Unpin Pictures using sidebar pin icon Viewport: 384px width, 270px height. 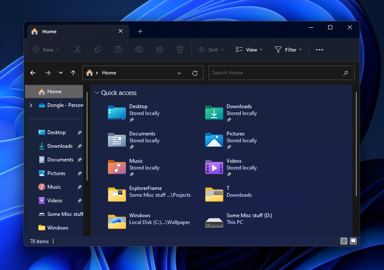click(79, 173)
